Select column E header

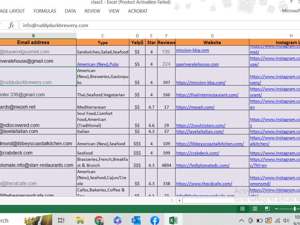click(151, 36)
